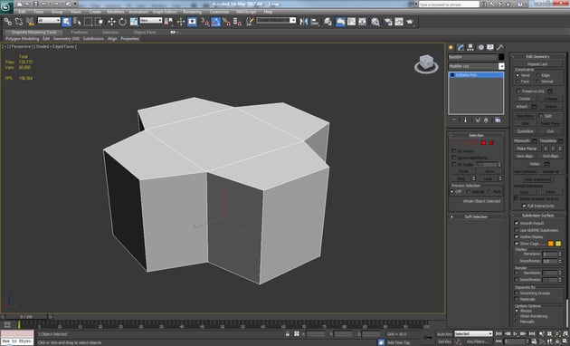The height and width of the screenshot is (346, 570).
Task: Expand the Soft Selection rollout
Action: 476,216
